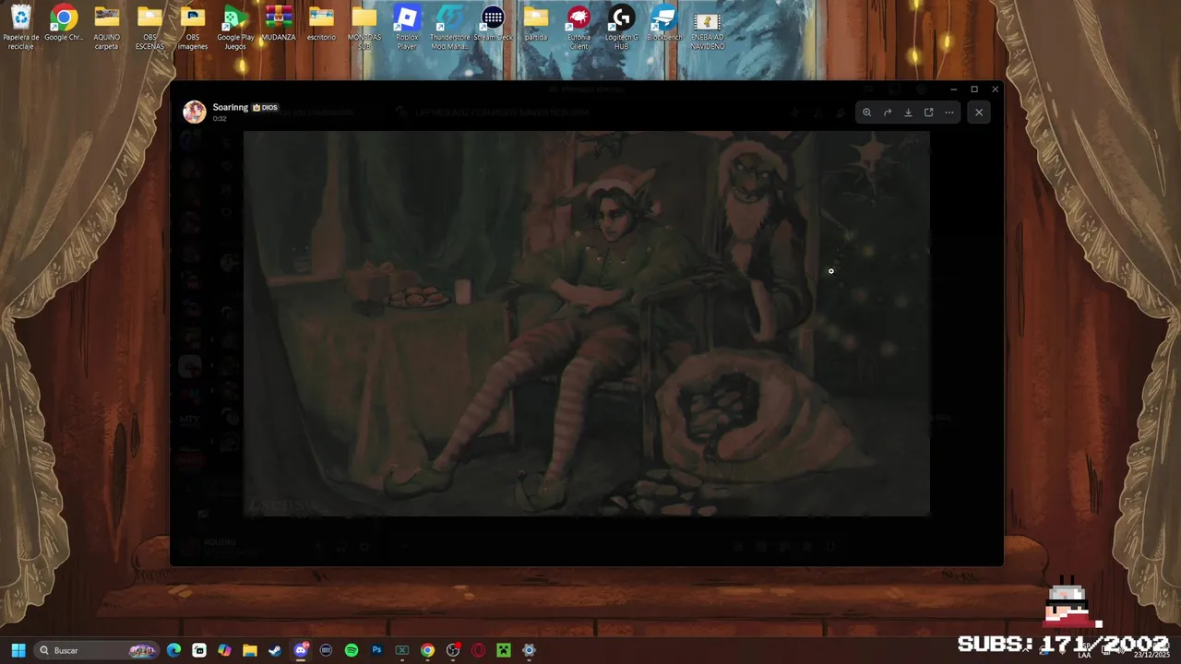1181x664 pixels.
Task: Download the previewed image
Action: click(x=908, y=113)
